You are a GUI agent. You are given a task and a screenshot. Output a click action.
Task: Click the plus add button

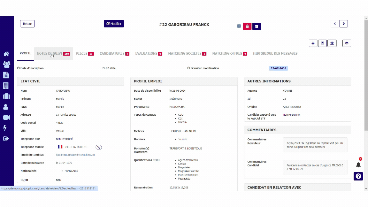pos(313,43)
